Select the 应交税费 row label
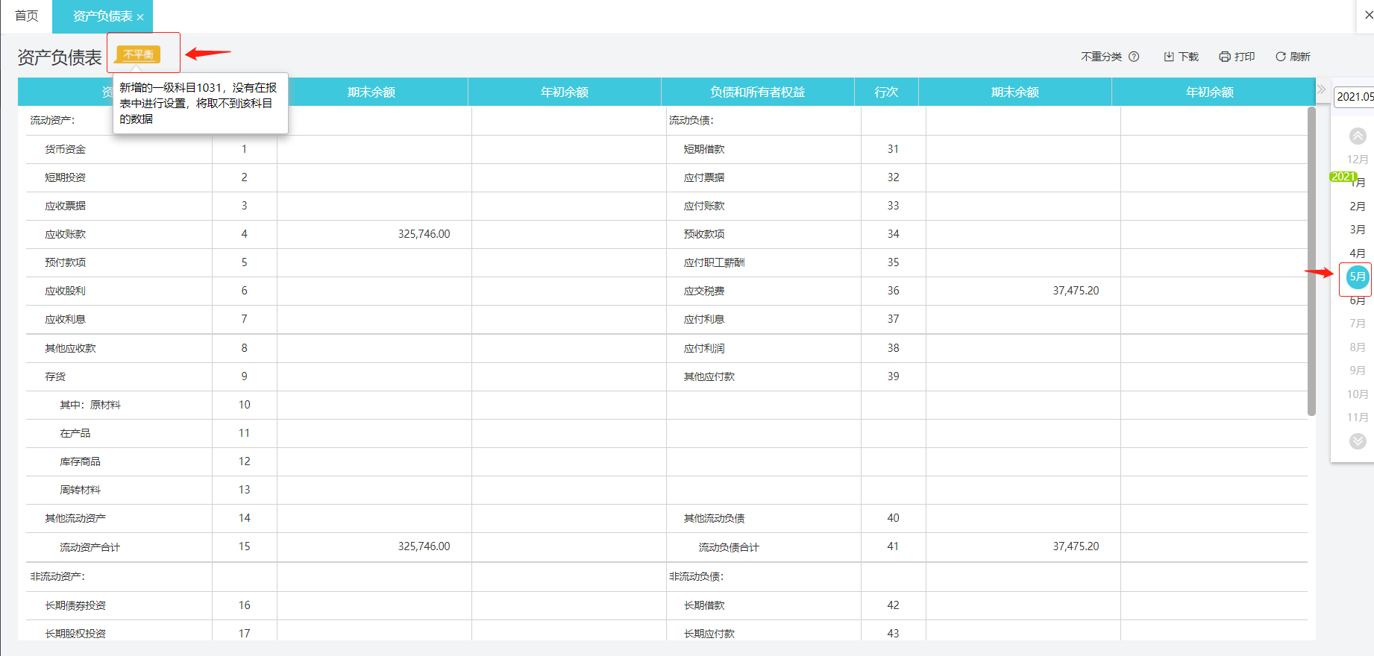Viewport: 1374px width, 656px height. coord(704,291)
